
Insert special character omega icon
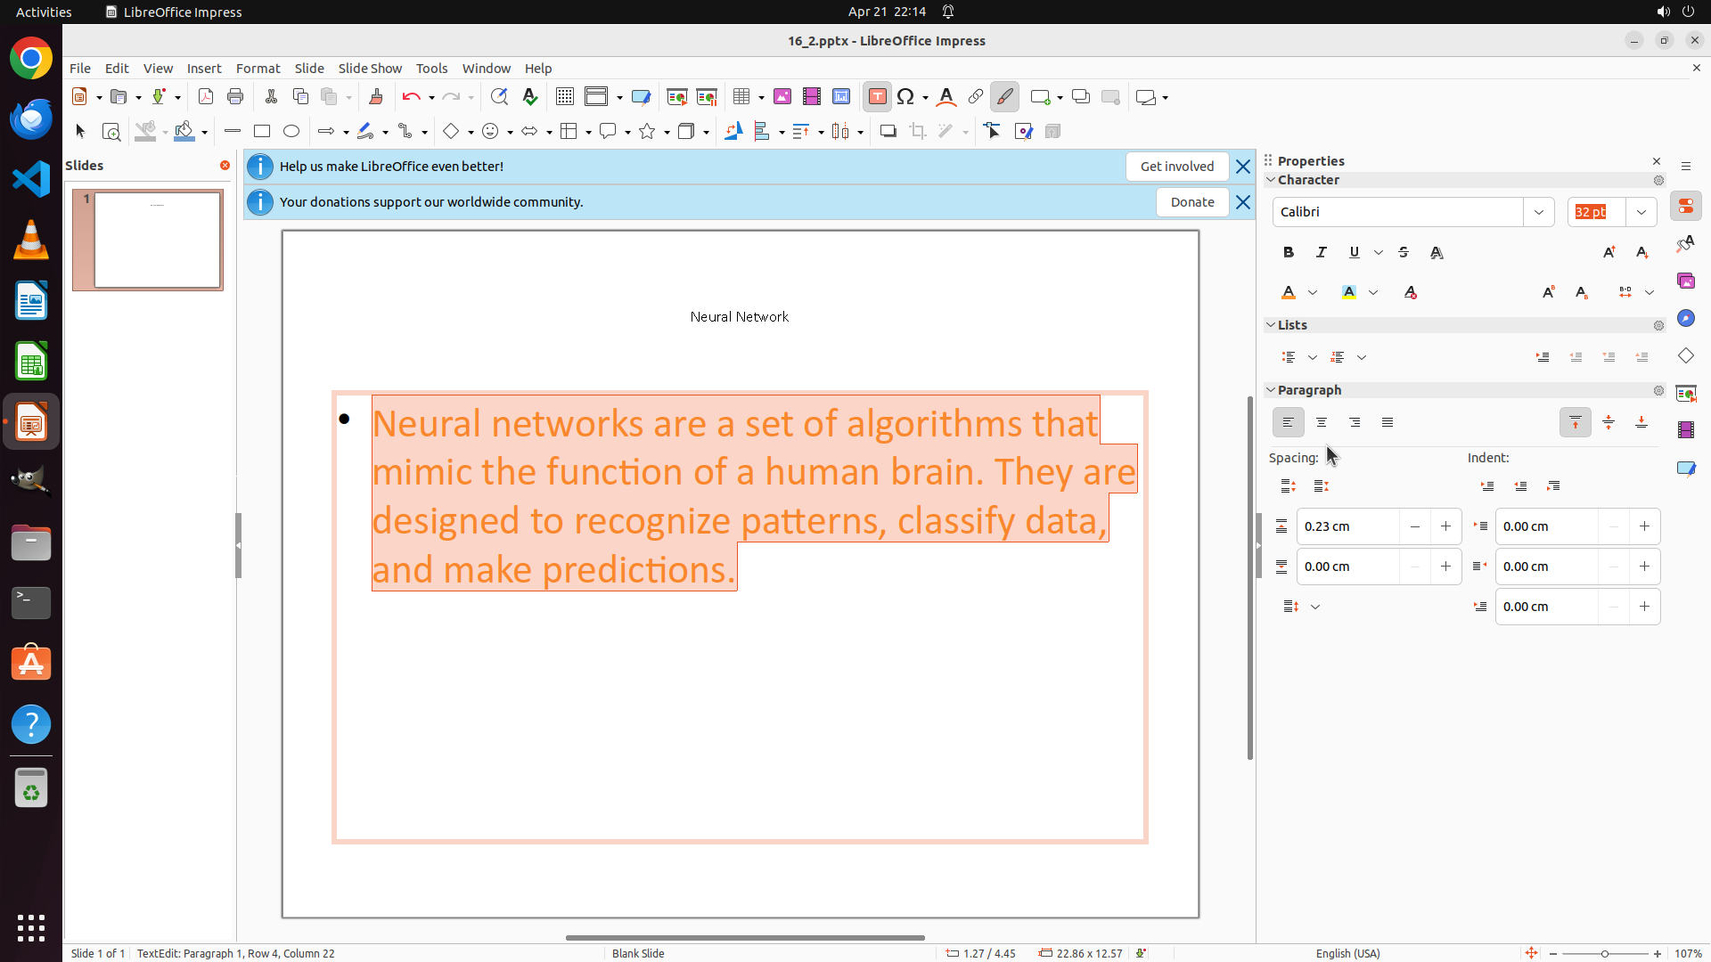pyautogui.click(x=906, y=97)
